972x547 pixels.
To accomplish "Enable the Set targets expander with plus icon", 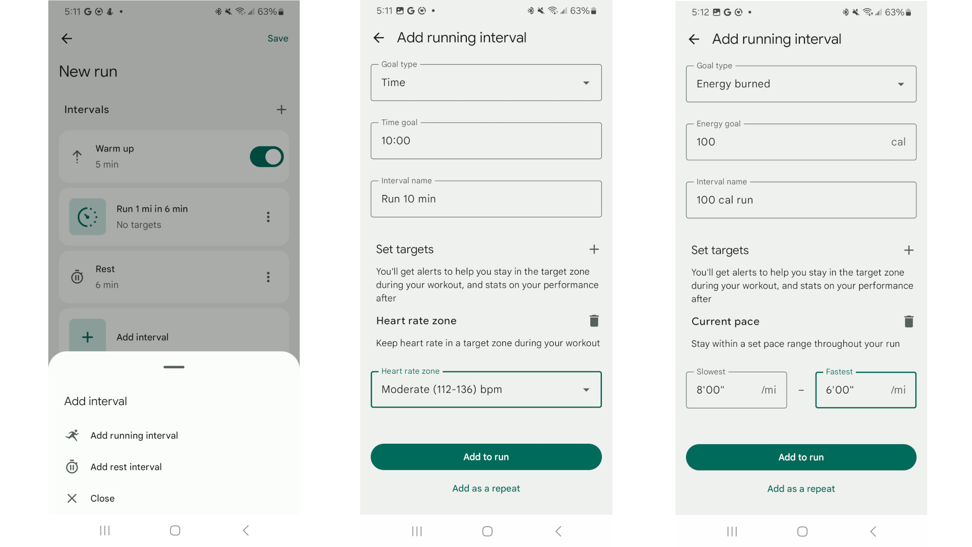I will tap(593, 249).
